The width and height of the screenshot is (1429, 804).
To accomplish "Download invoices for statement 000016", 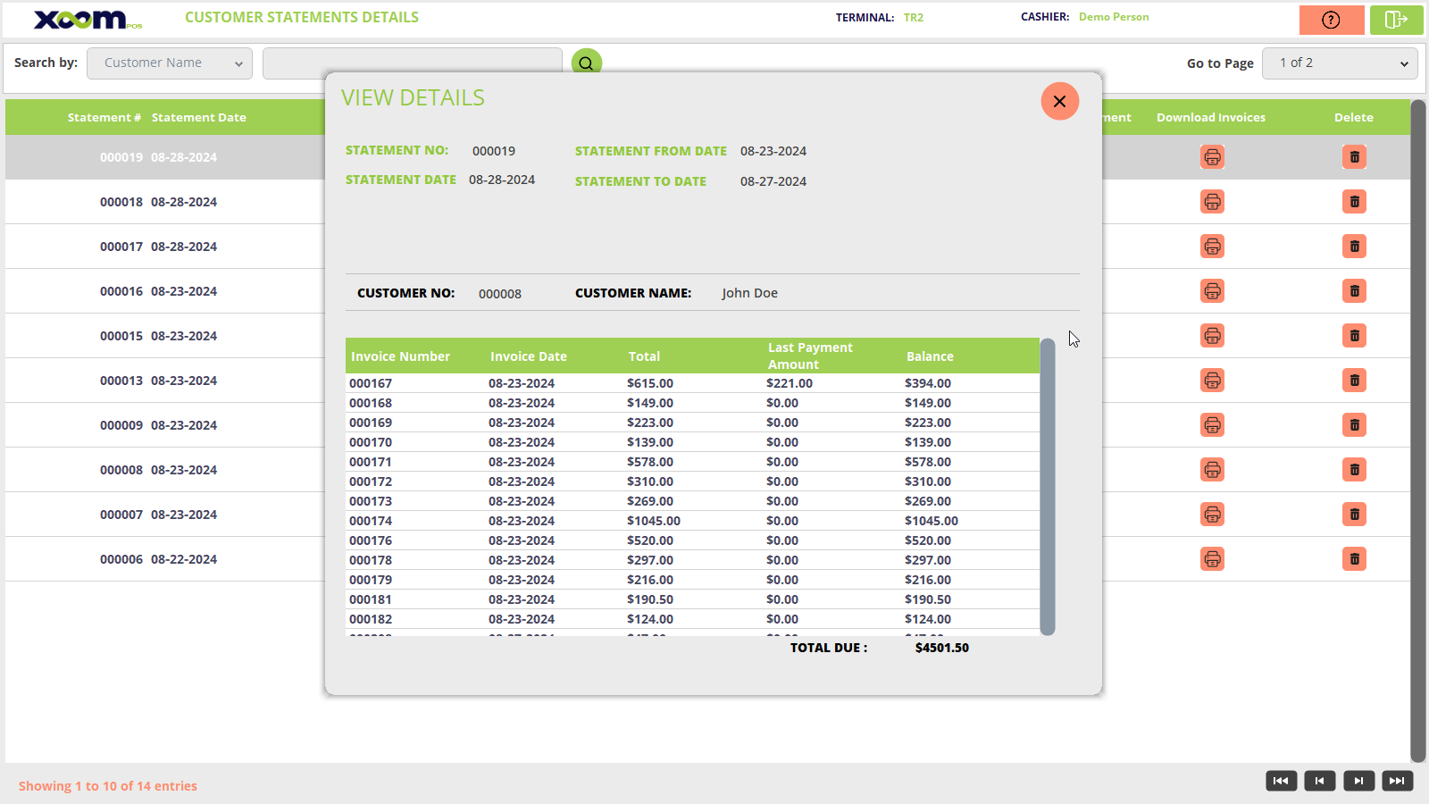I will (x=1212, y=291).
